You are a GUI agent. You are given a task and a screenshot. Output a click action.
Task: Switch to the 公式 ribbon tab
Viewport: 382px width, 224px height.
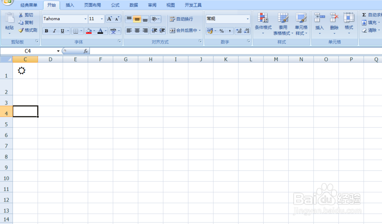point(115,5)
